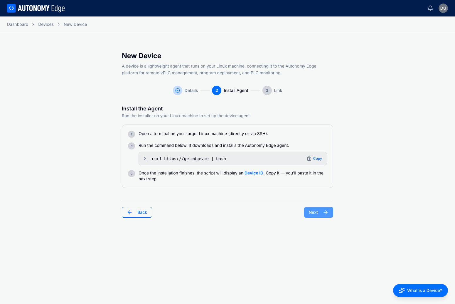The image size is (455, 304).
Task: Select the Install Agent step
Action: click(x=230, y=90)
